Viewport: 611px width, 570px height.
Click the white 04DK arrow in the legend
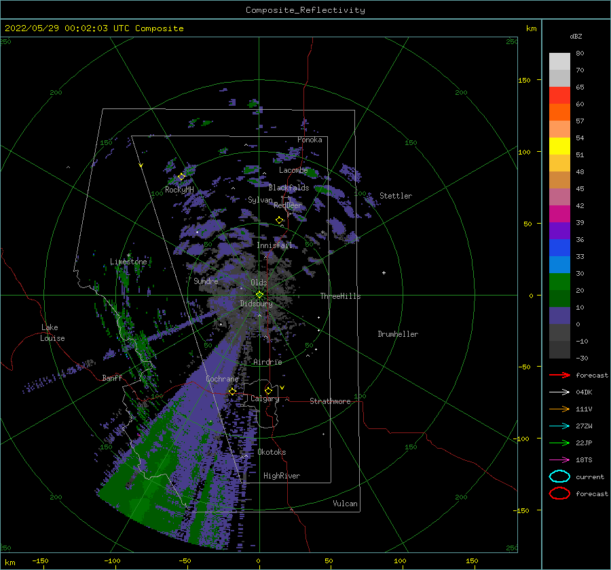coord(559,392)
